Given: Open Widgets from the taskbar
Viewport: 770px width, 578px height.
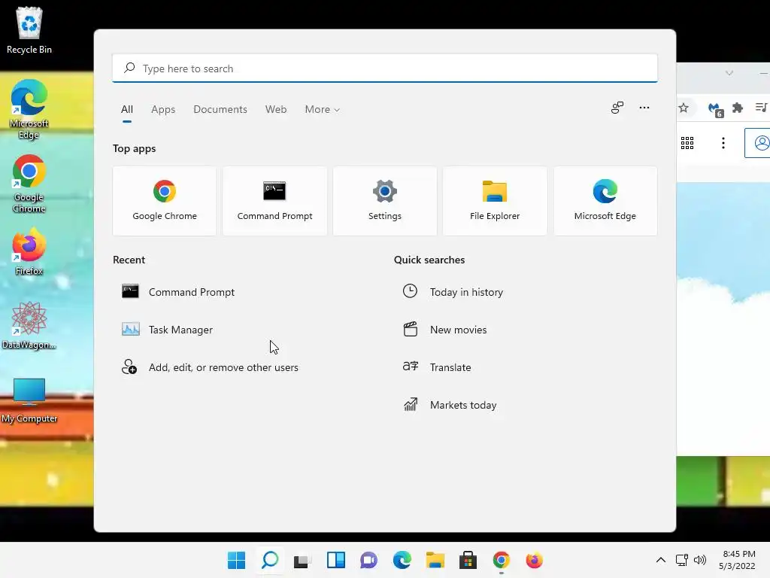Looking at the screenshot, I should 336,560.
